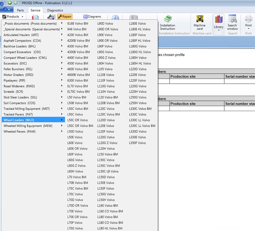255x231 pixels.
Task: Click the PROSIS logo icon in title bar
Action: pos(1,3)
